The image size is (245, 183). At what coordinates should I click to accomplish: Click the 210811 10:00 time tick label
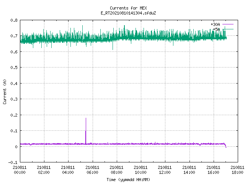click(x=141, y=170)
